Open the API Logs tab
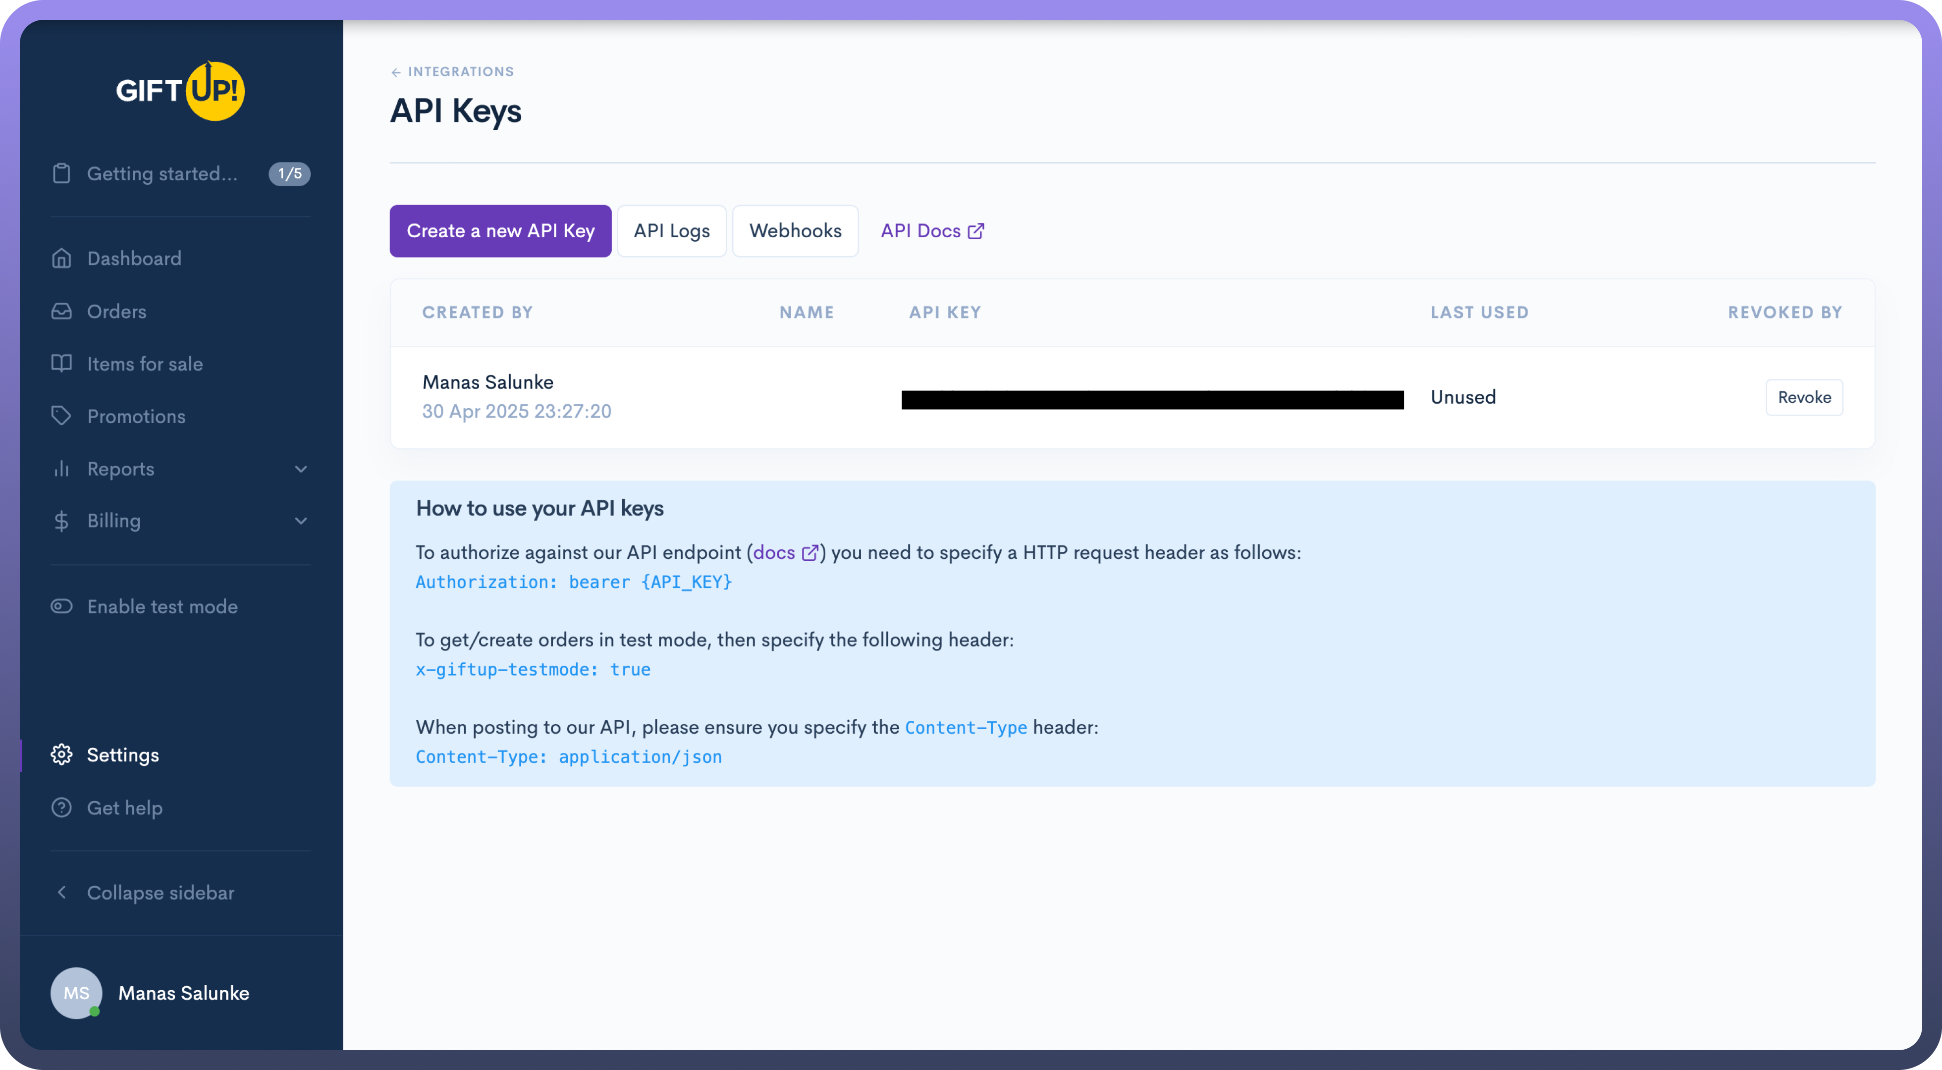Screen dimensions: 1942x1070 coord(671,231)
